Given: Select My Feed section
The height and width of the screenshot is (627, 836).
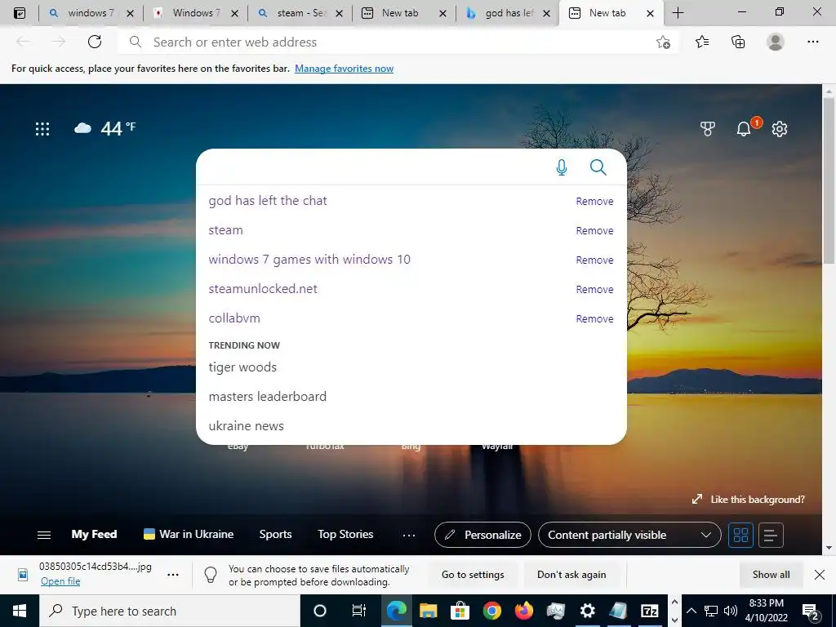Looking at the screenshot, I should click(94, 534).
